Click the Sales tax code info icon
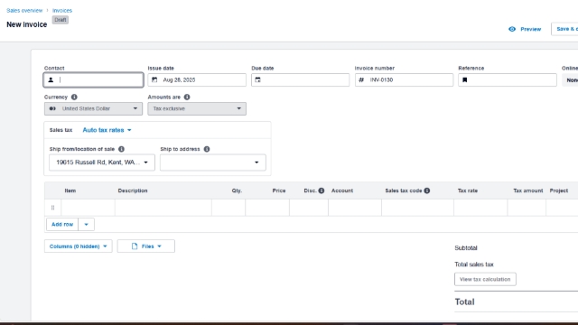The height and width of the screenshot is (325, 578). coord(427,190)
